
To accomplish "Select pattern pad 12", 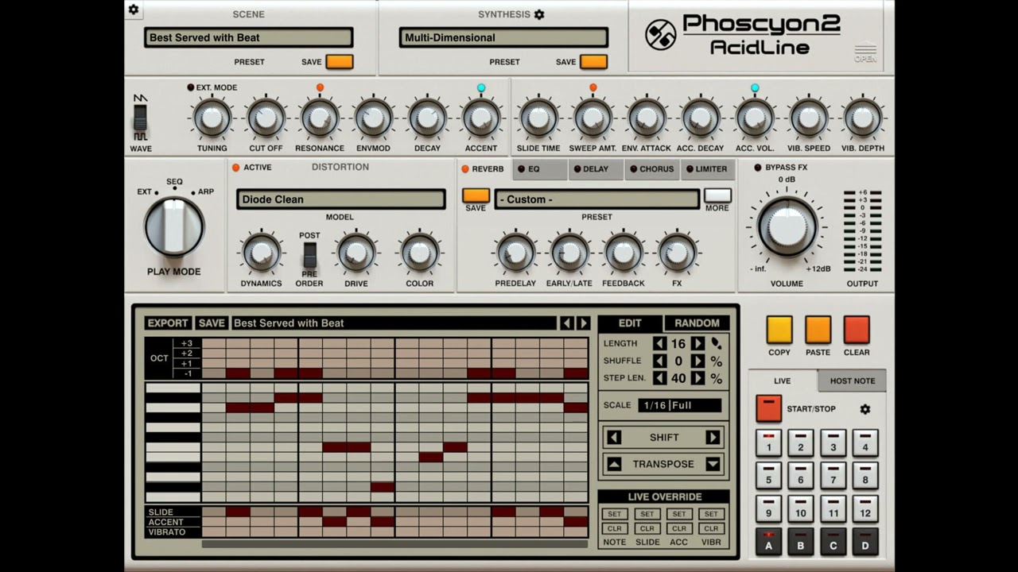I will [865, 509].
